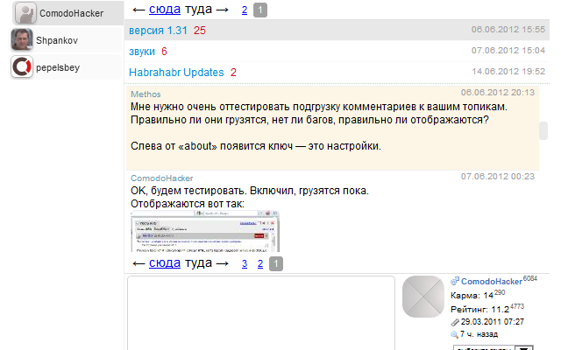Click unread count 25 for версия 1.31

click(200, 31)
